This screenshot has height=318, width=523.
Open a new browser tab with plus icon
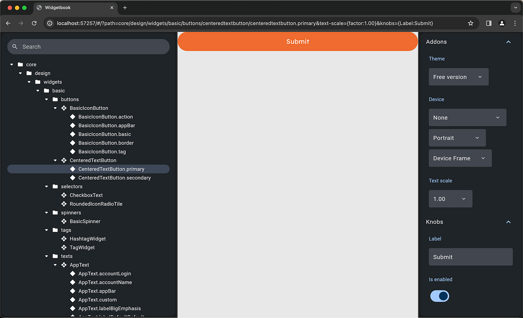pyautogui.click(x=125, y=7)
